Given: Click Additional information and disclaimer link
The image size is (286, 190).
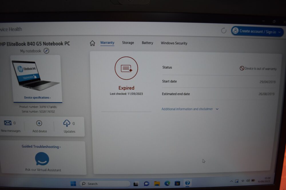Looking at the screenshot, I should [187, 109].
